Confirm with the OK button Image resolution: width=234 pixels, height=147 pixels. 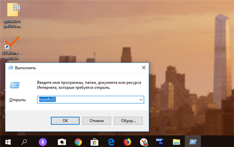(x=65, y=121)
